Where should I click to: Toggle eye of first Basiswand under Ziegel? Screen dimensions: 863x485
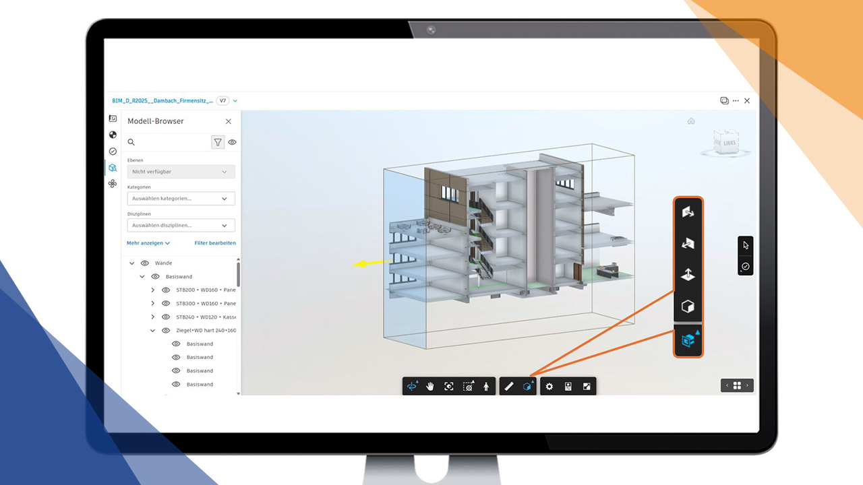tap(177, 344)
